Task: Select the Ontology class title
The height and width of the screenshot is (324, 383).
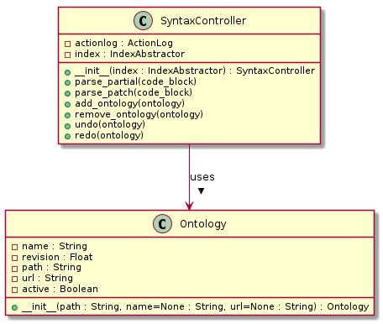Action: (x=203, y=224)
